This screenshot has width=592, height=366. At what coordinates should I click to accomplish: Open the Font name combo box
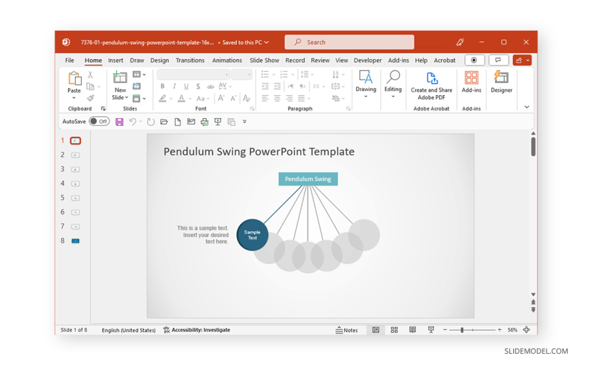pyautogui.click(x=193, y=75)
